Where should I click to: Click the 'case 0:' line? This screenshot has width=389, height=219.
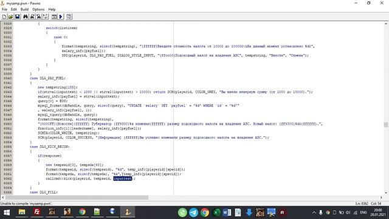coord(61,37)
